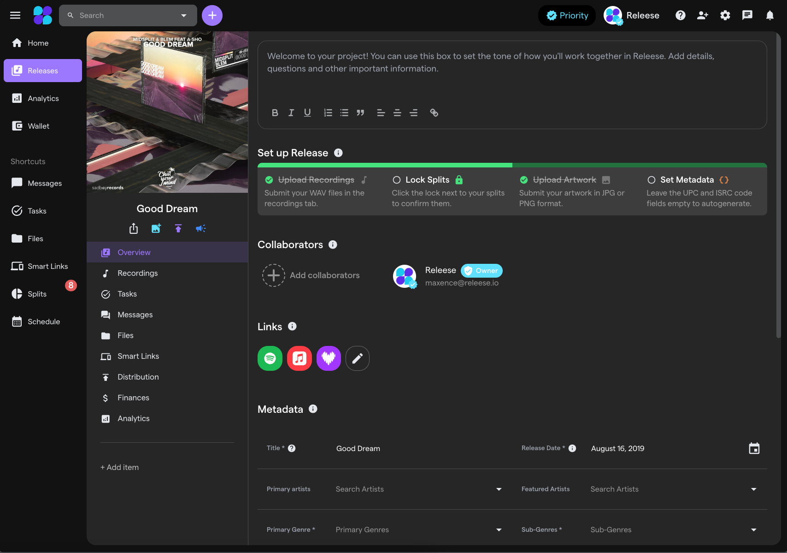Apply italic formatting in the editor
The image size is (787, 553).
291,113
